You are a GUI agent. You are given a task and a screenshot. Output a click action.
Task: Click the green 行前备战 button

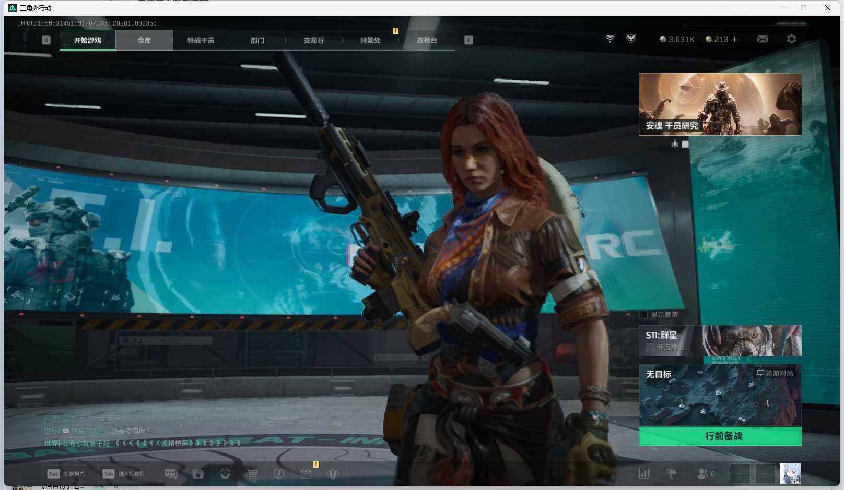tap(720, 436)
